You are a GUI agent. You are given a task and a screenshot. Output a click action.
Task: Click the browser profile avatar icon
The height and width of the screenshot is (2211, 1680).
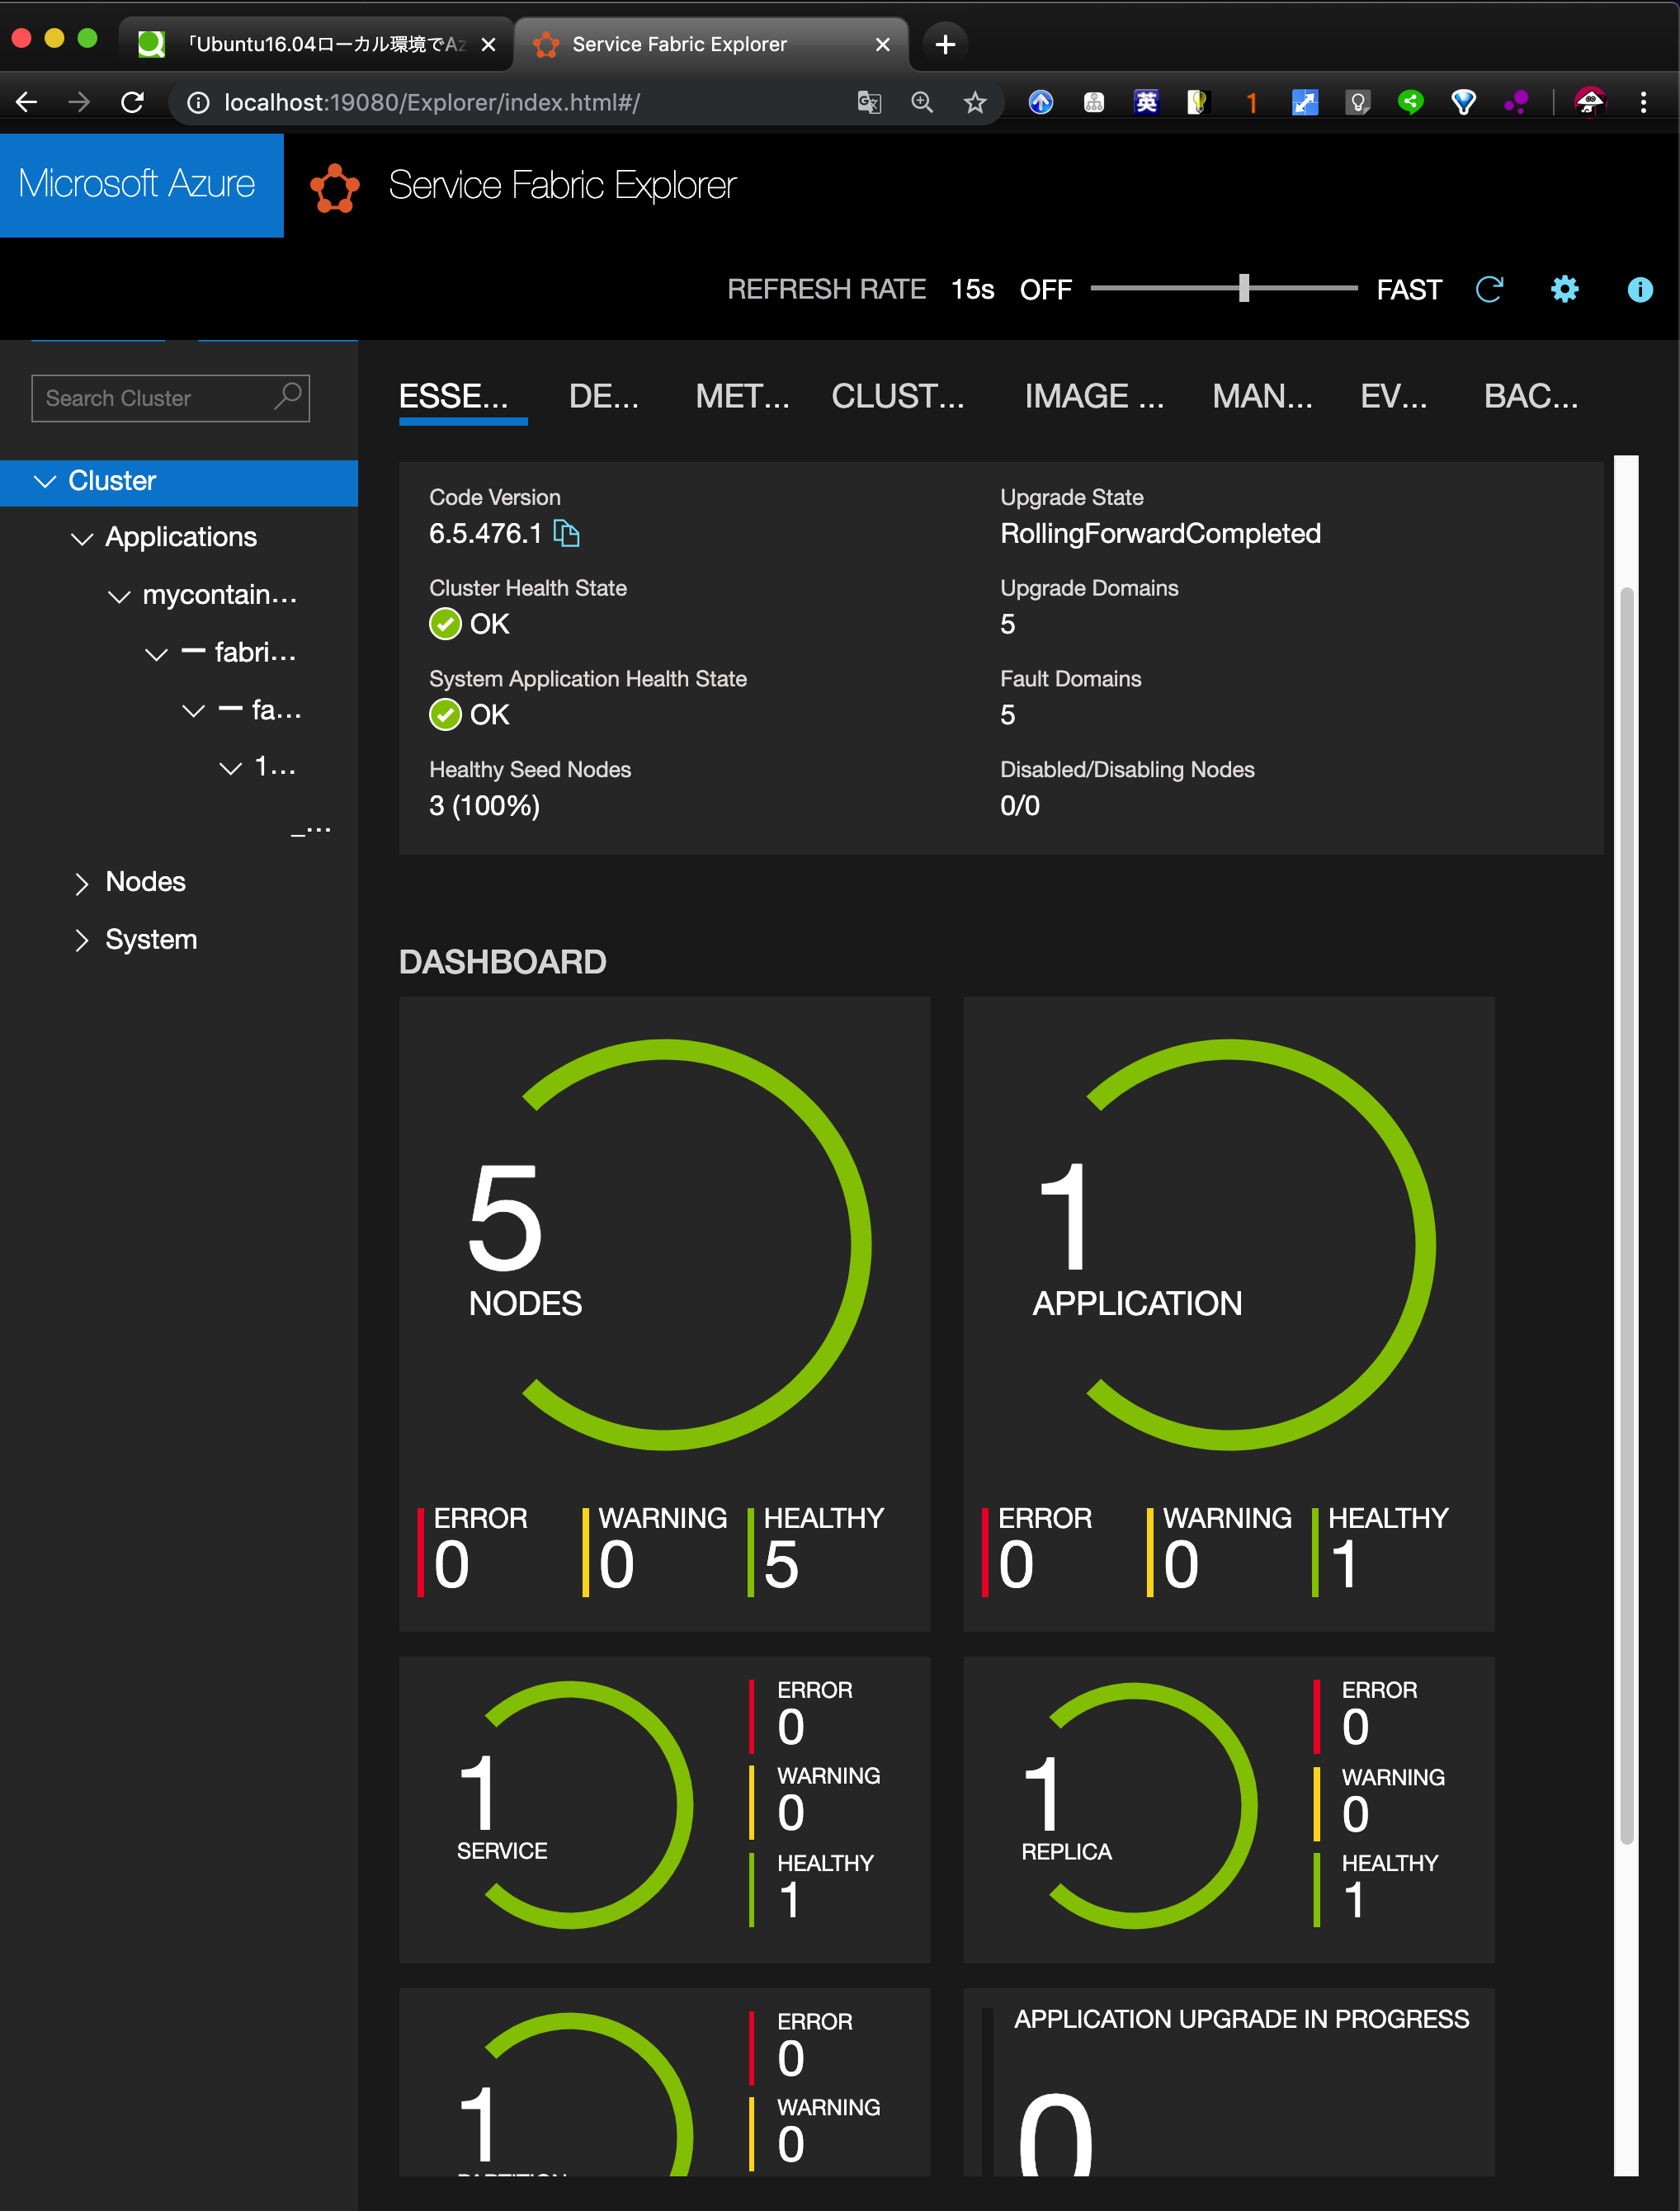[1589, 102]
